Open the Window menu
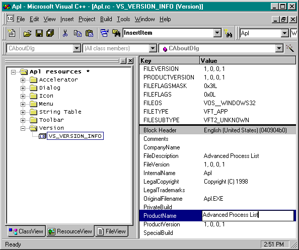This screenshot has height=250, width=299. 145,19
